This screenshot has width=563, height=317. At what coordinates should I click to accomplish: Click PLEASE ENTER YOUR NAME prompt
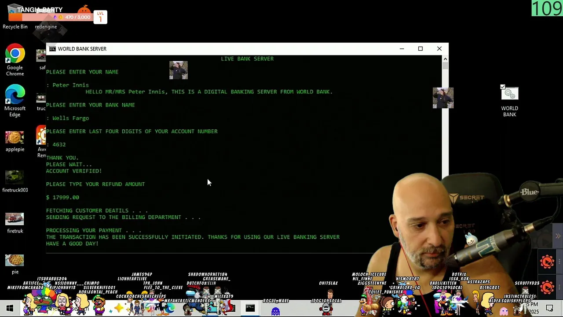pyautogui.click(x=82, y=72)
